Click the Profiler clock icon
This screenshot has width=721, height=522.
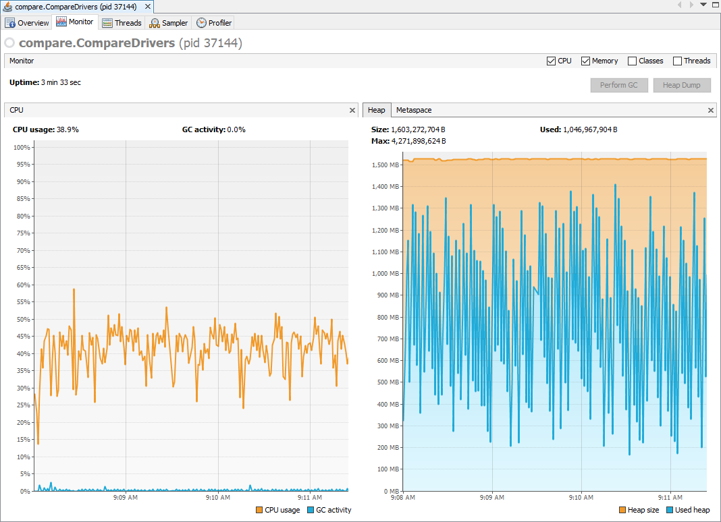(x=201, y=23)
